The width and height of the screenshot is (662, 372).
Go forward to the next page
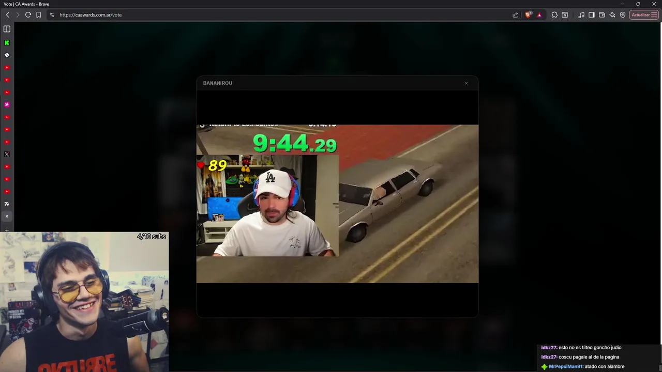[x=17, y=15]
